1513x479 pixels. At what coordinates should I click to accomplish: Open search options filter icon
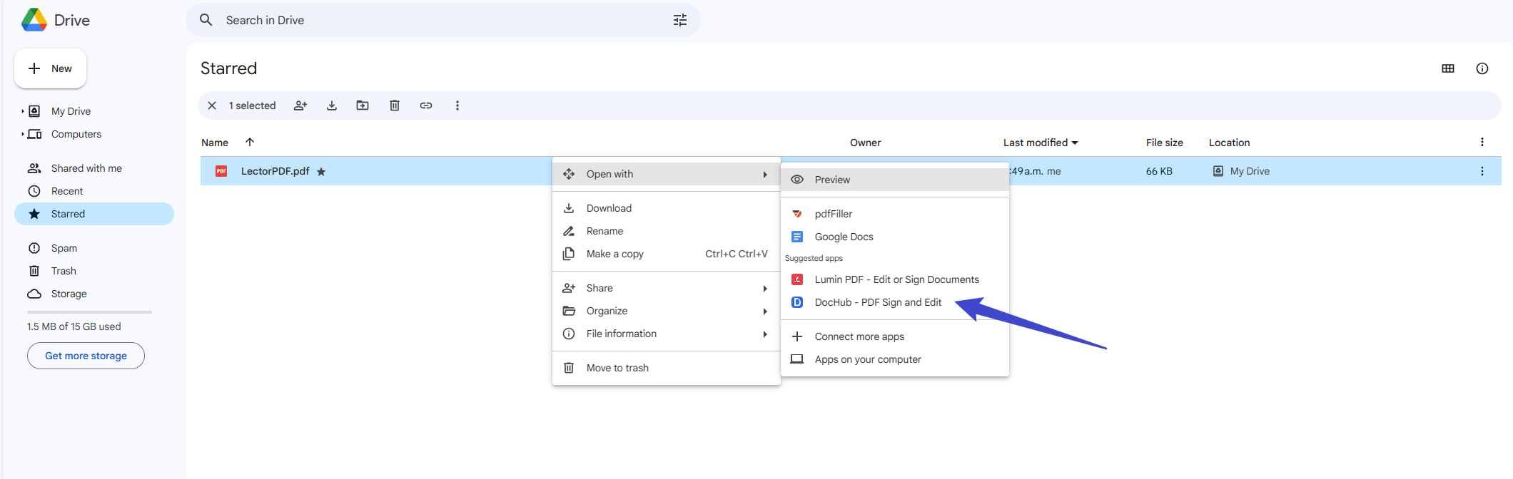point(680,20)
